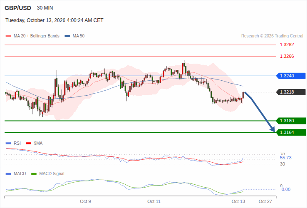Screen dimensions: 307x208
Task: Click the green 1.3180 support price tag
Action: (291, 121)
